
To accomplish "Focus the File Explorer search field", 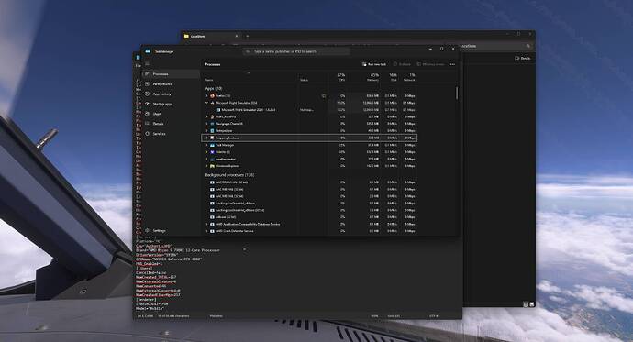I will [497, 46].
